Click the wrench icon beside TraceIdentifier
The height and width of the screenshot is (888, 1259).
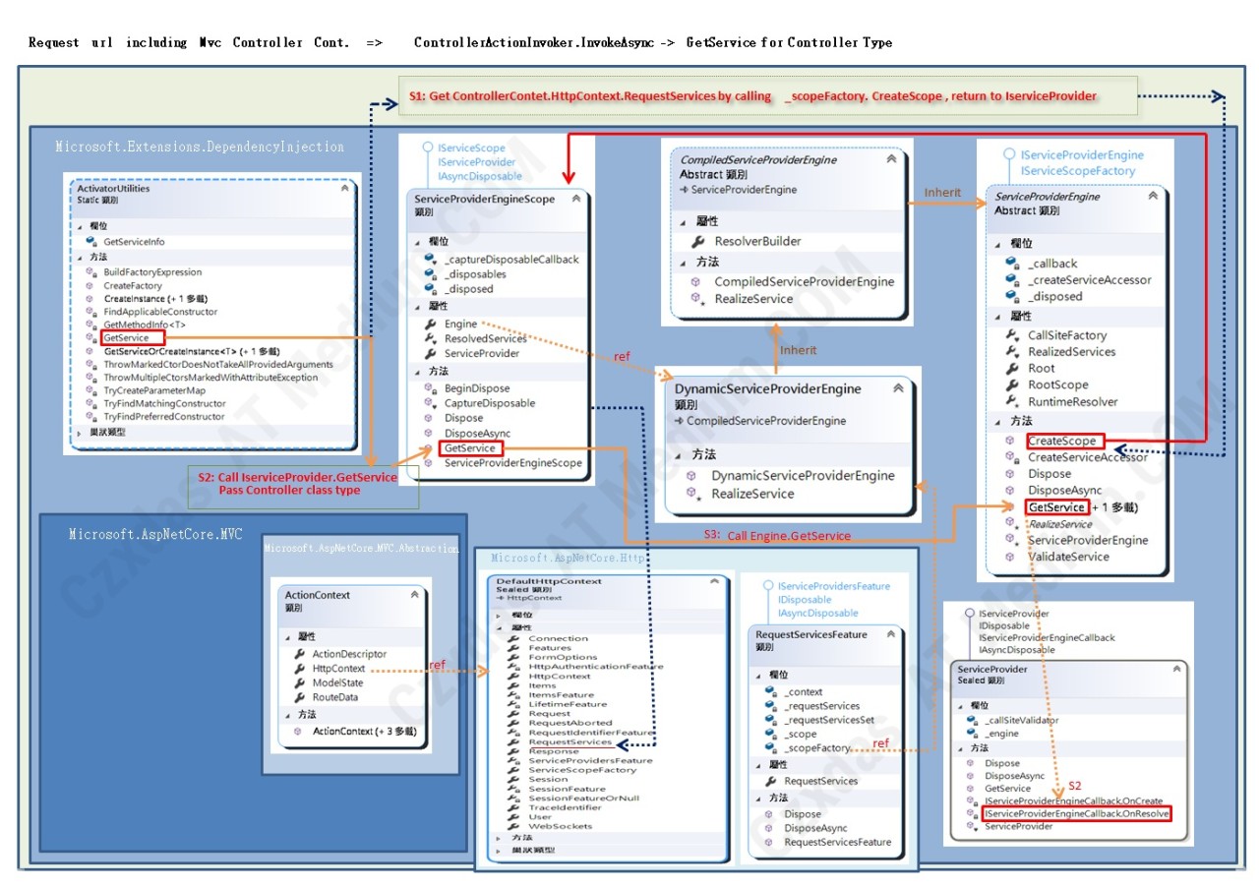[x=513, y=807]
